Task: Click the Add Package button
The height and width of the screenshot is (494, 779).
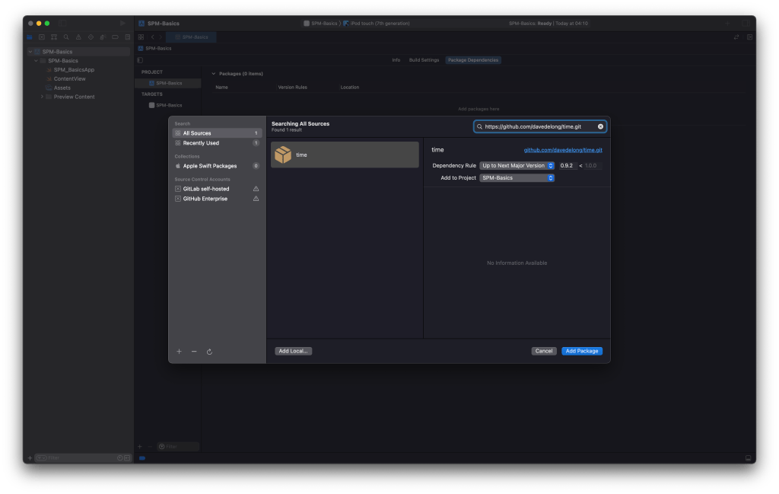Action: (x=582, y=351)
